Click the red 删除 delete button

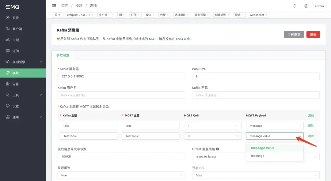313,34
